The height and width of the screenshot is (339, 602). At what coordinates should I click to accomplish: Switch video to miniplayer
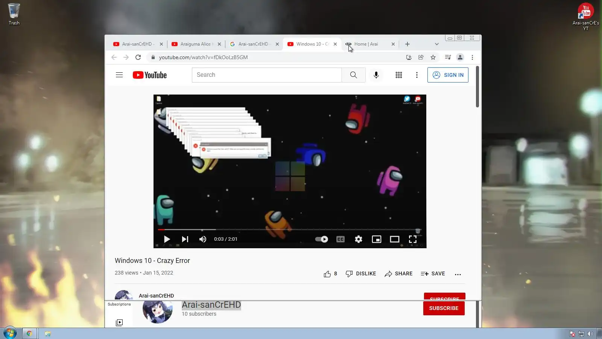[x=377, y=239]
